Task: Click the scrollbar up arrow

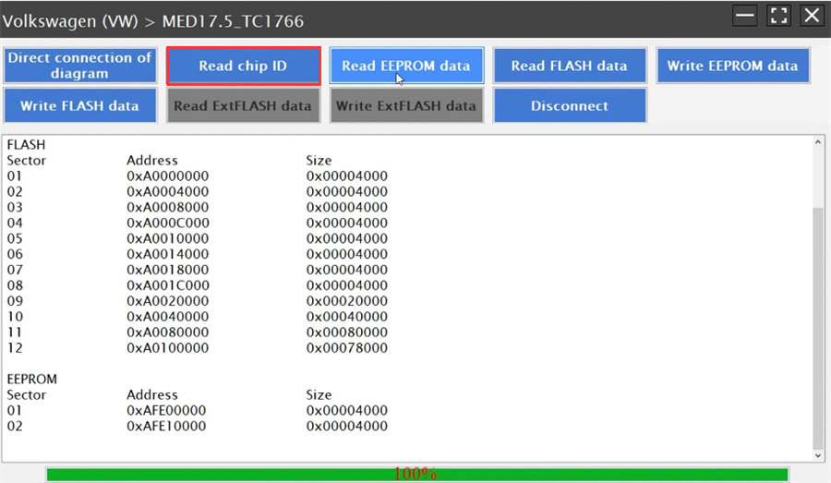Action: [x=818, y=144]
